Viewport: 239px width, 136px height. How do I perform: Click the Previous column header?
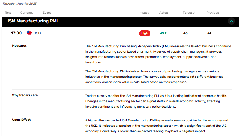(213, 13)
